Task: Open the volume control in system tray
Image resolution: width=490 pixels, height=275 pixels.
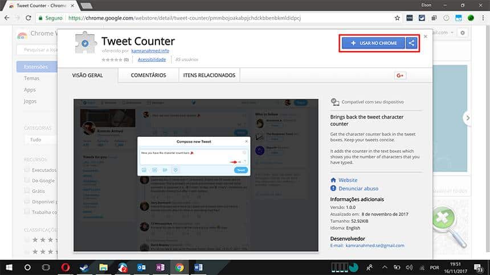Action: click(x=409, y=268)
